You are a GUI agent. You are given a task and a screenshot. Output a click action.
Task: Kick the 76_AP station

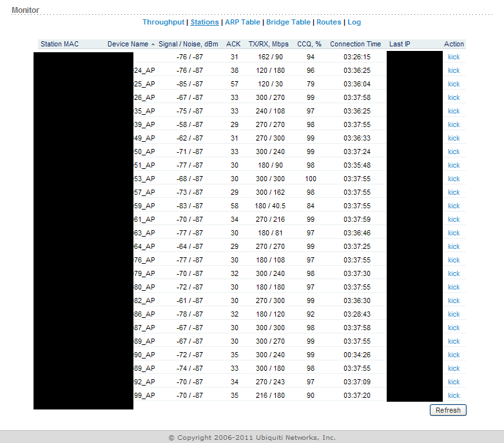454,260
